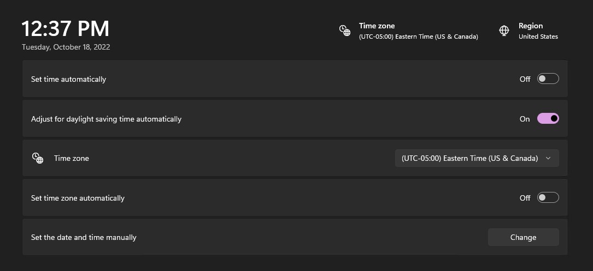This screenshot has height=271, width=593.
Task: Click the large 12:37 PM clock display
Action: point(66,29)
